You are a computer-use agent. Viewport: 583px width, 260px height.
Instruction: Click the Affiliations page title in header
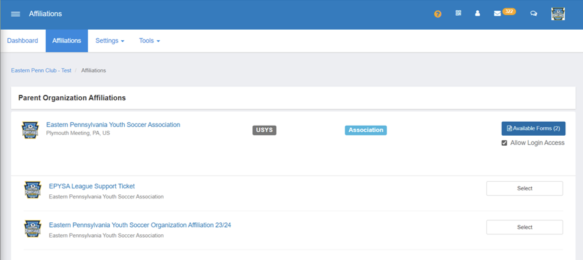point(45,14)
